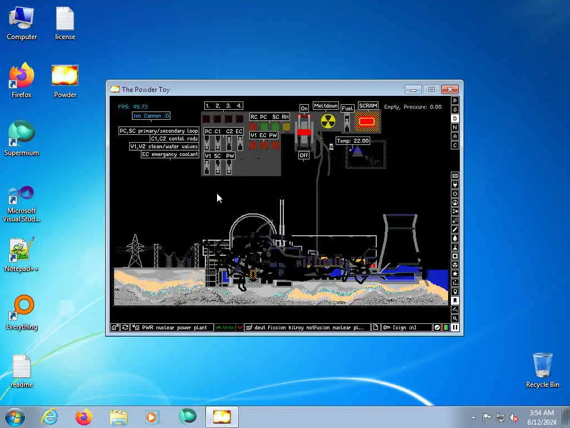Screen dimensions: 570x428
Task: Click the green Vote up button
Action: (225, 327)
